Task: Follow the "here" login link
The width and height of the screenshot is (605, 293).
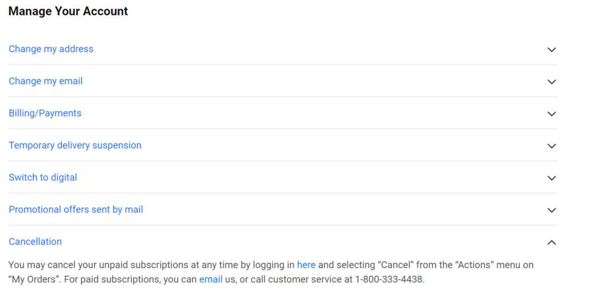Action: (x=306, y=265)
